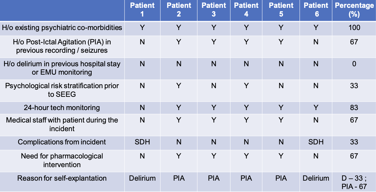
Task: Click the 'H/o delirium in previous hospital stay' label
Action: 62,68
